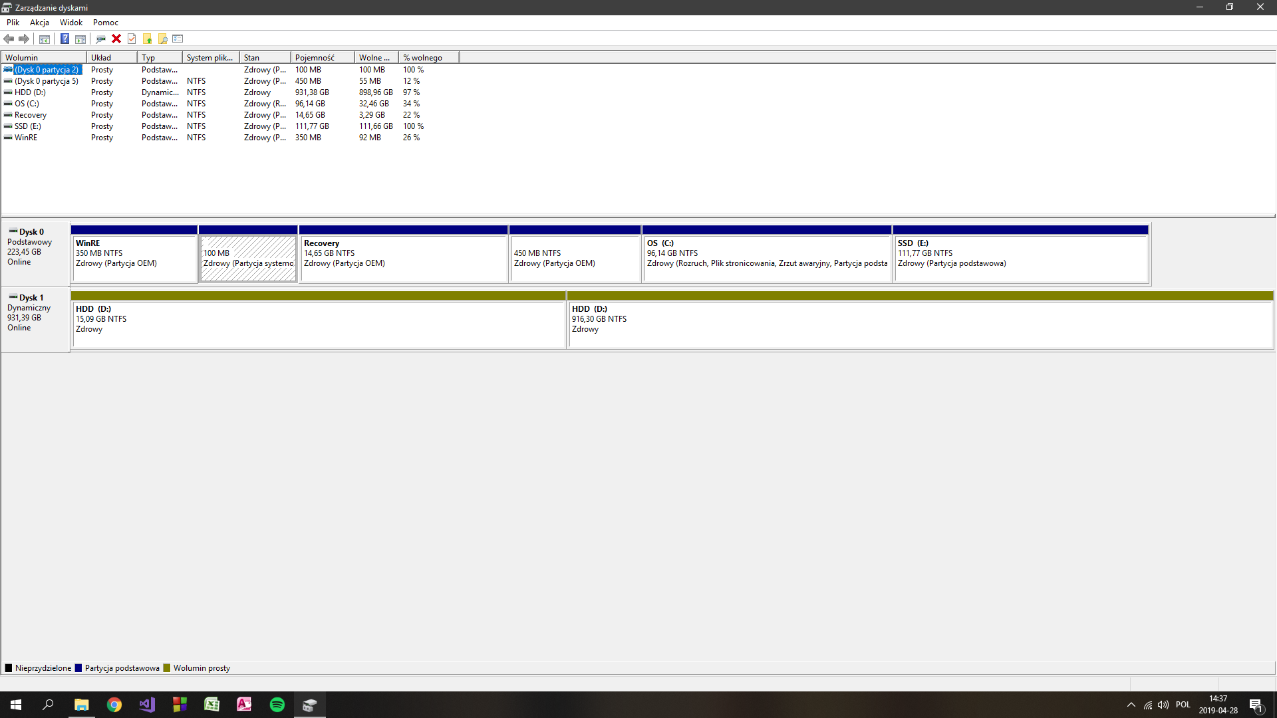This screenshot has height=718, width=1277.
Task: Click the red X delete icon
Action: click(x=116, y=39)
